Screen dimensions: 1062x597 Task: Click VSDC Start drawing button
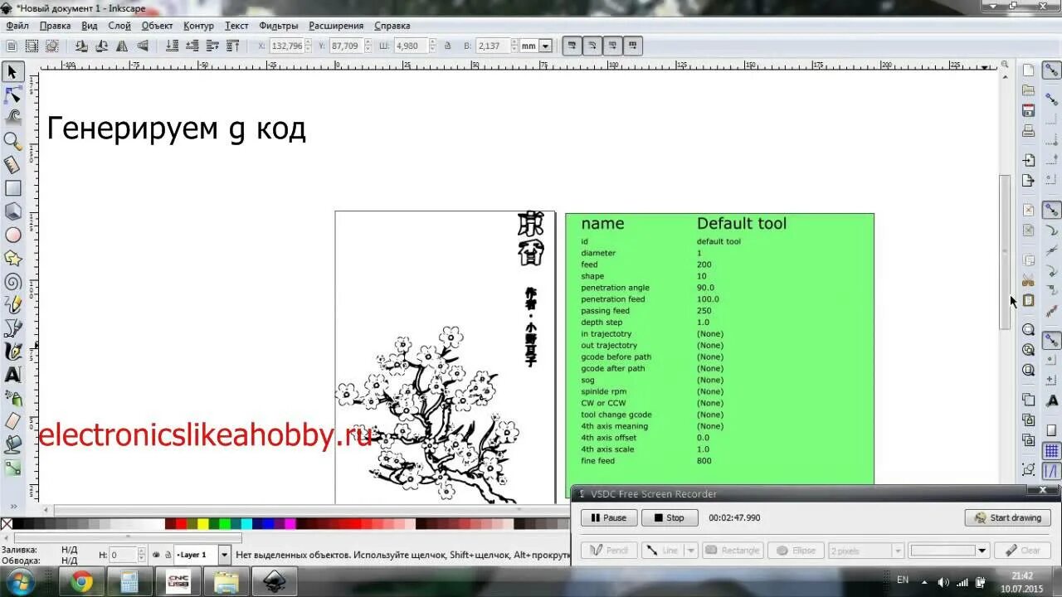click(1007, 517)
